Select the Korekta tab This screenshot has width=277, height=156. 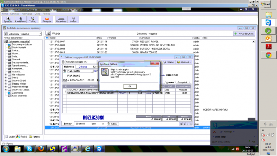(x=170, y=83)
